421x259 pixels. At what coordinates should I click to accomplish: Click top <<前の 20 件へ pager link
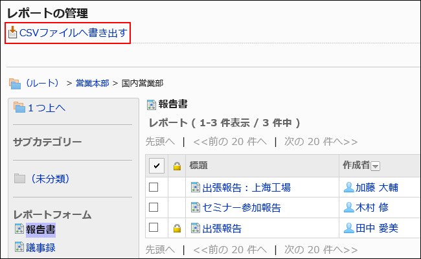(230, 141)
